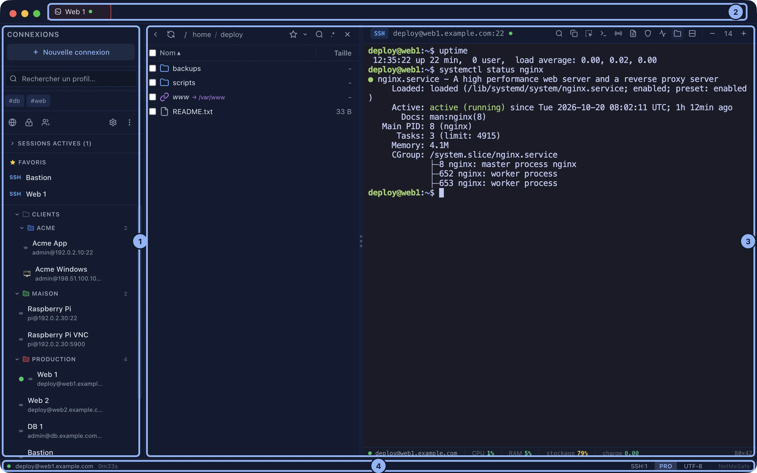Open the session log document icon
Image resolution: width=757 pixels, height=473 pixels.
[633, 33]
